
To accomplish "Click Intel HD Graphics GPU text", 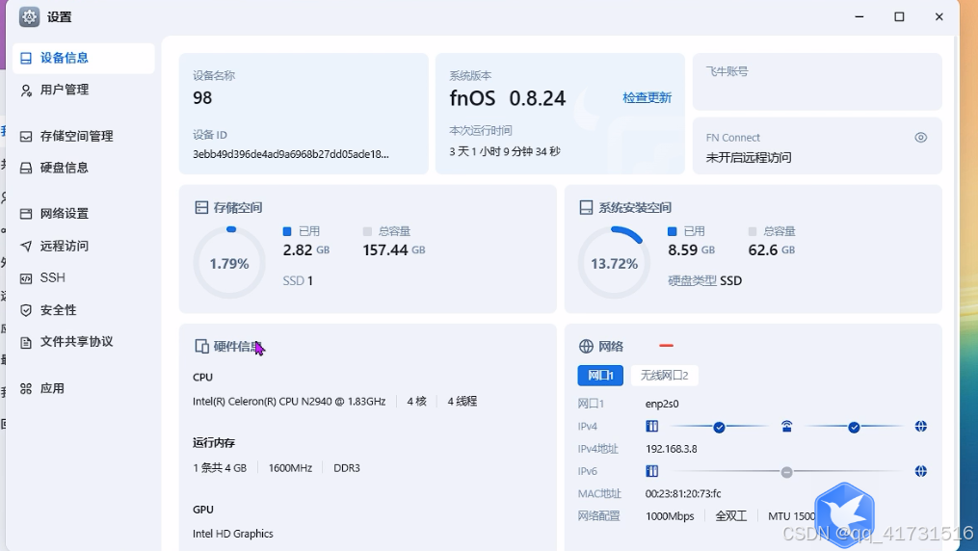I will coord(232,534).
